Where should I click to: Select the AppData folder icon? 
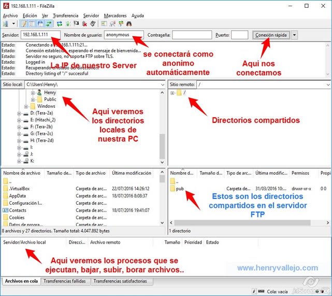6,196
